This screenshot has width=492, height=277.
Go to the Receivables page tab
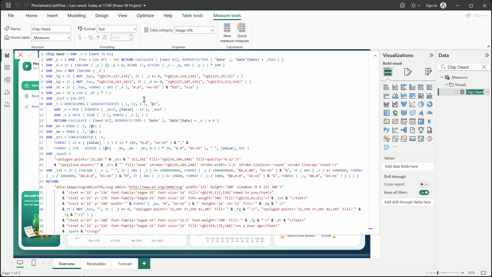point(96,264)
